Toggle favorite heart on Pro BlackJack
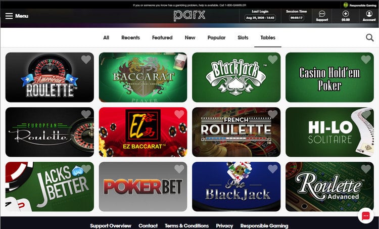Image resolution: width=379 pixels, height=229 pixels. coord(272,169)
